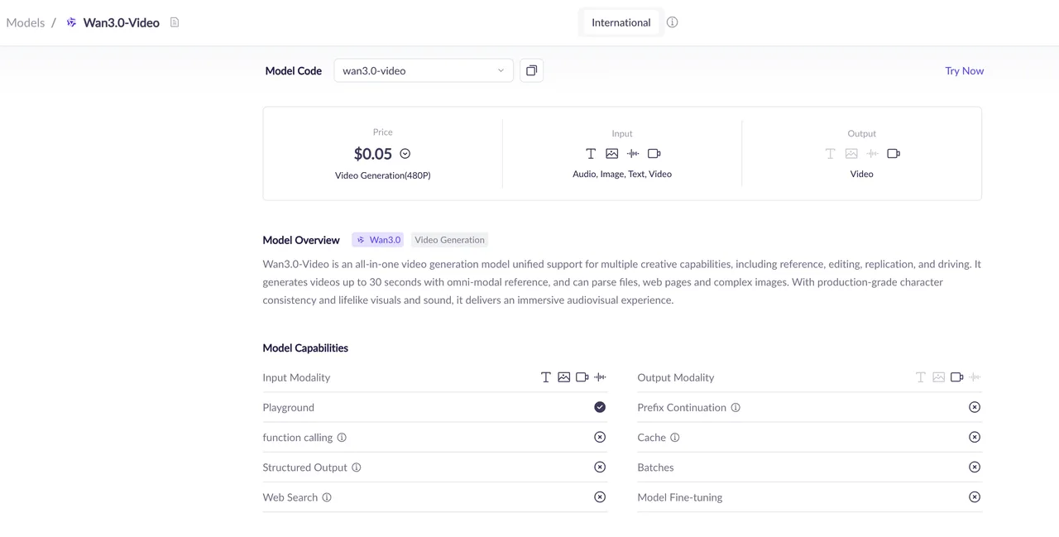This screenshot has height=537, width=1059.
Task: Click the image icon in Input Modality row
Action: 564,377
